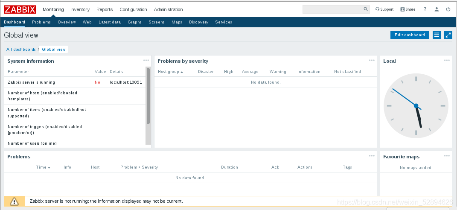Click 'No maps added.' text

[x=416, y=168]
